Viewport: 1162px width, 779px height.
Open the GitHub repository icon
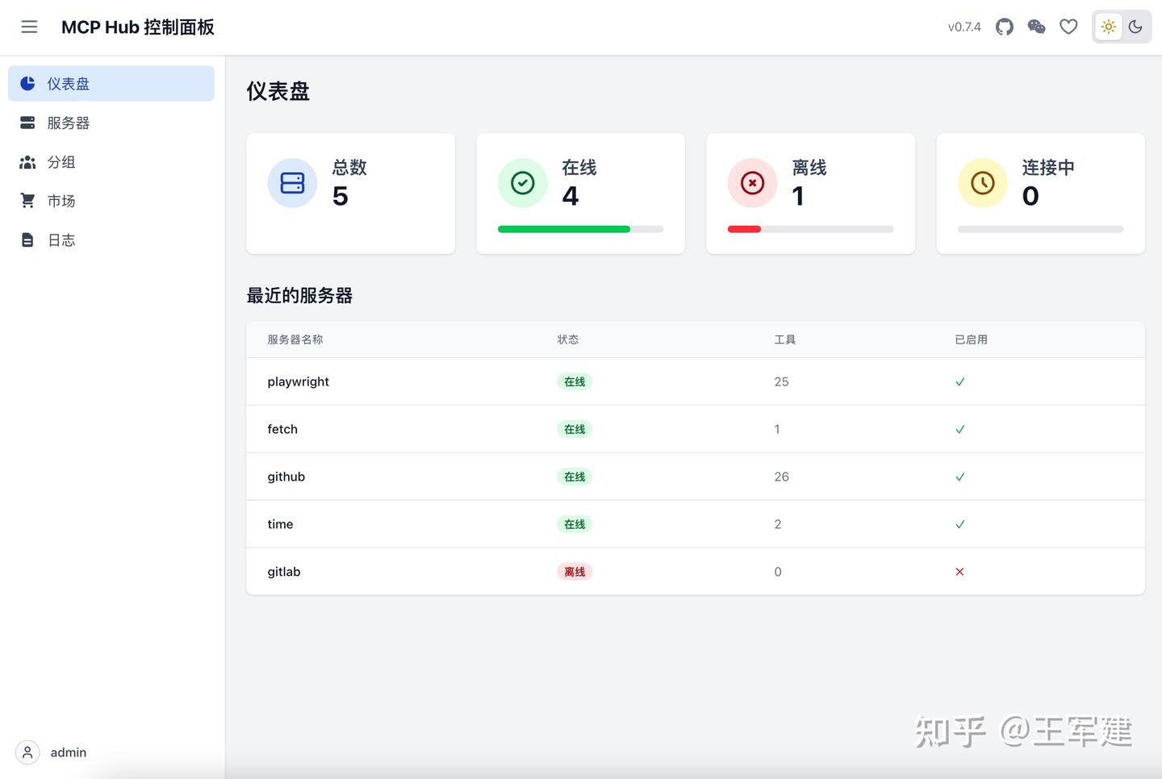click(x=1004, y=27)
